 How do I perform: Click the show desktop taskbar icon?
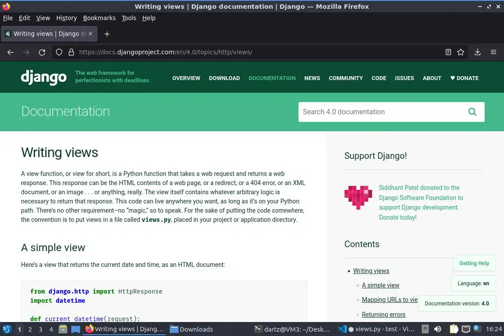(x=76, y=329)
